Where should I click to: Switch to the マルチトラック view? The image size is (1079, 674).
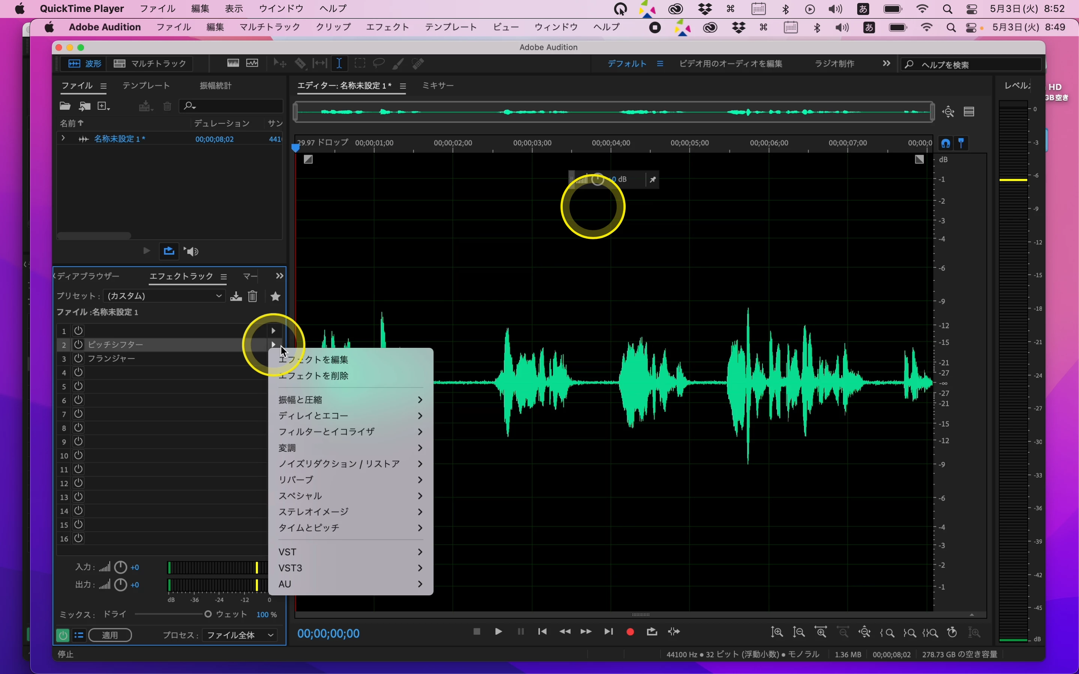(150, 64)
